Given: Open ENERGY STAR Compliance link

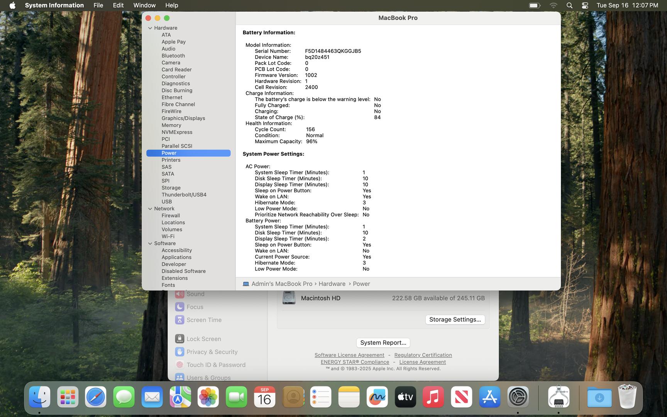Looking at the screenshot, I should point(355,362).
